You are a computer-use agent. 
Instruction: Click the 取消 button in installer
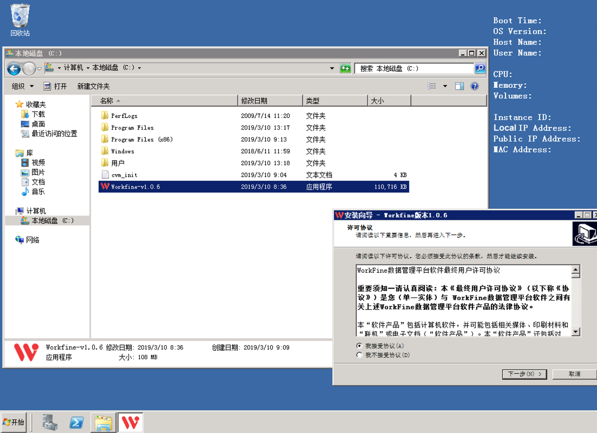(x=574, y=374)
